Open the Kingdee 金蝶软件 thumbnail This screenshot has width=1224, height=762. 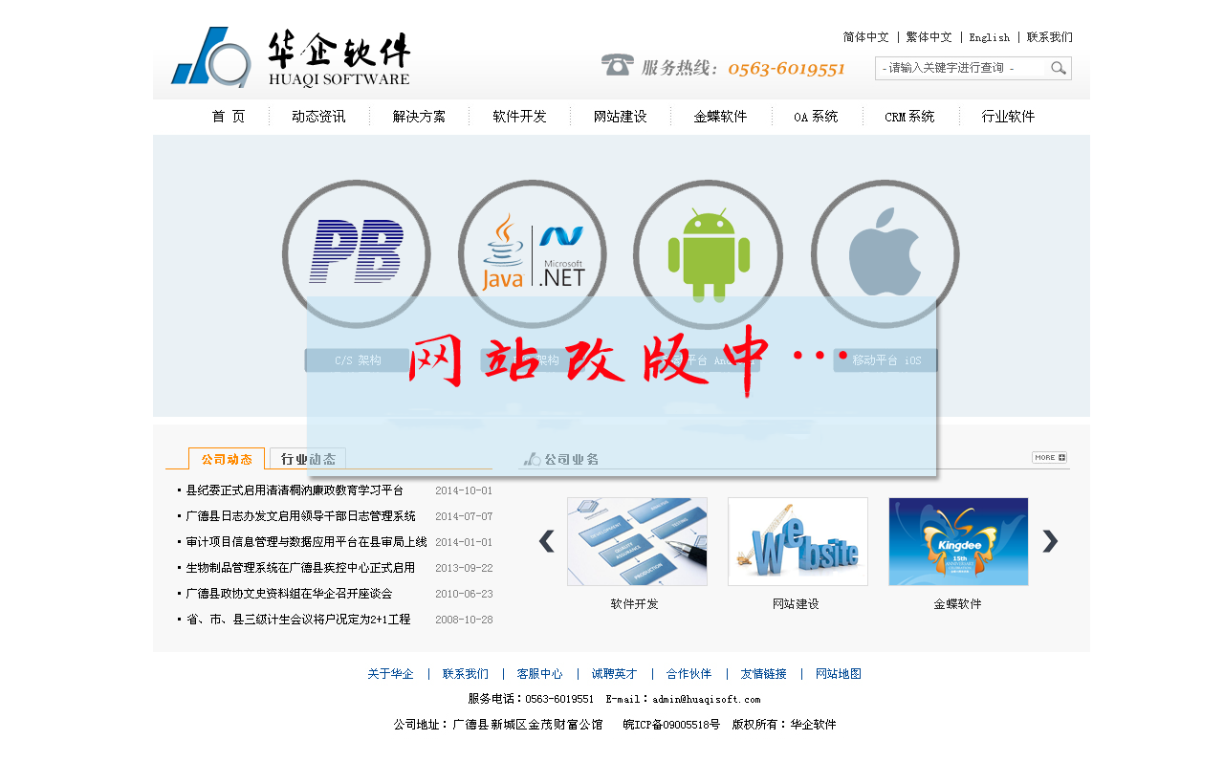[x=958, y=541]
